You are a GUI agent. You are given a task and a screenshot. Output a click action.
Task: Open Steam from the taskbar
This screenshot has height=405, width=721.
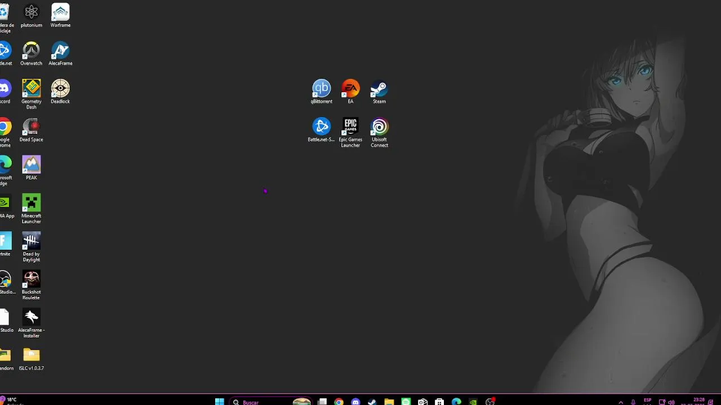tap(372, 402)
